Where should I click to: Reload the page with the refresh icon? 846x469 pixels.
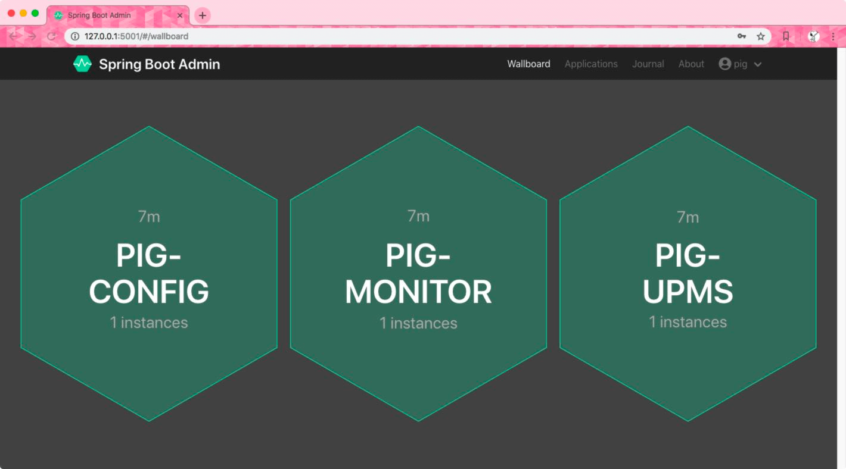click(51, 36)
